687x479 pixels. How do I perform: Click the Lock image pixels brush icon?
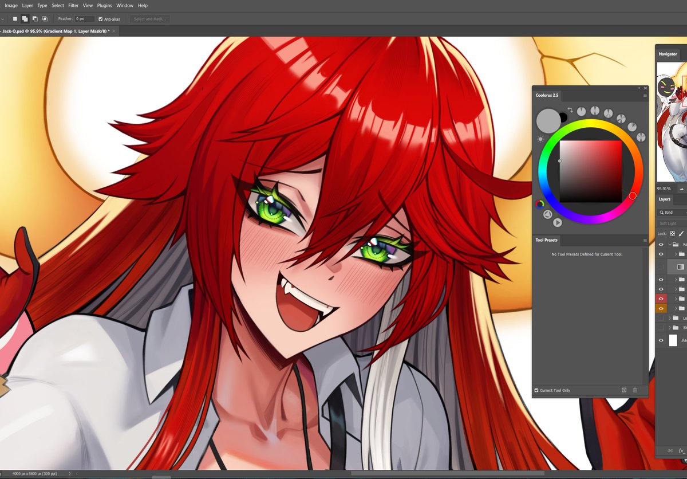click(681, 233)
